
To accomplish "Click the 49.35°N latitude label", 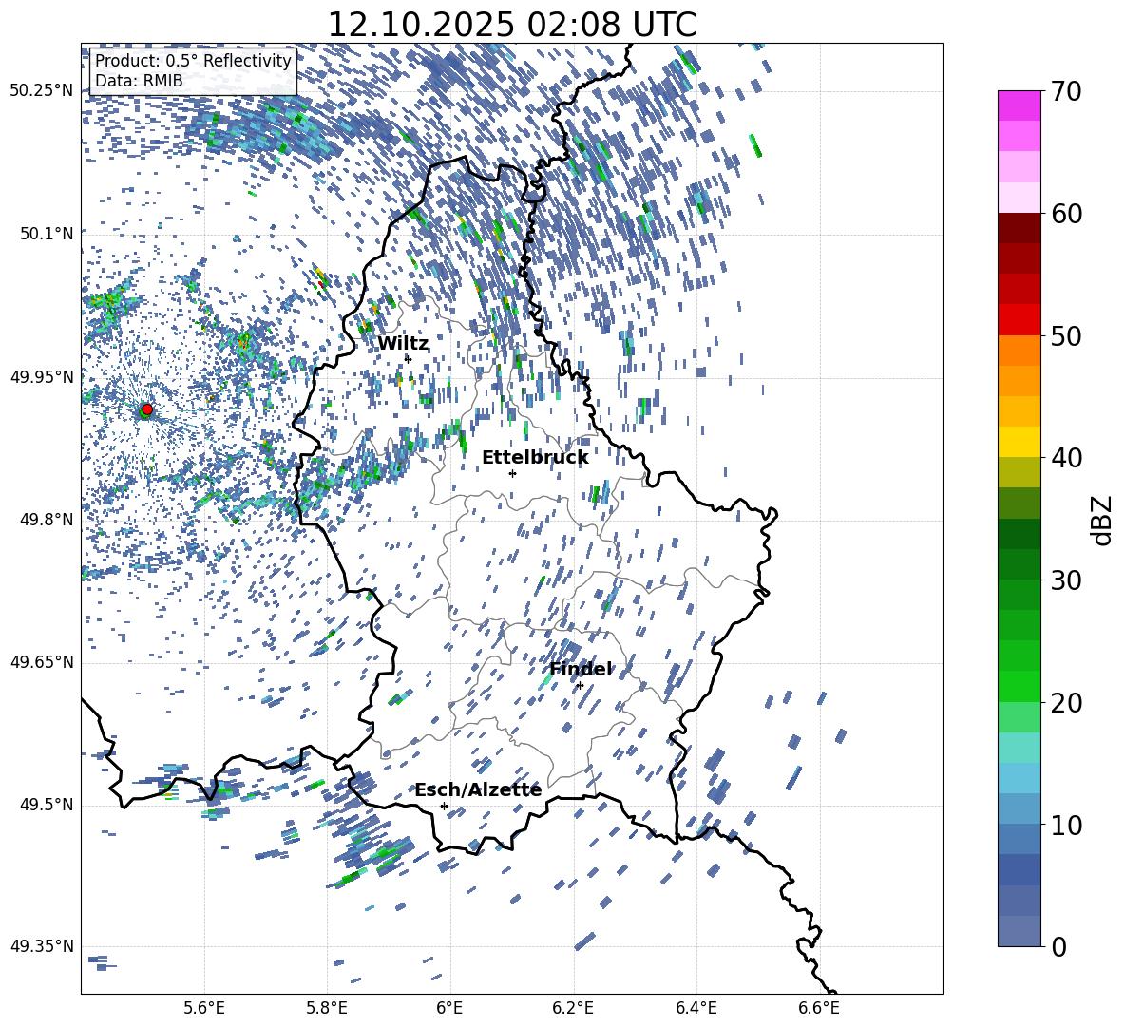I will (42, 946).
